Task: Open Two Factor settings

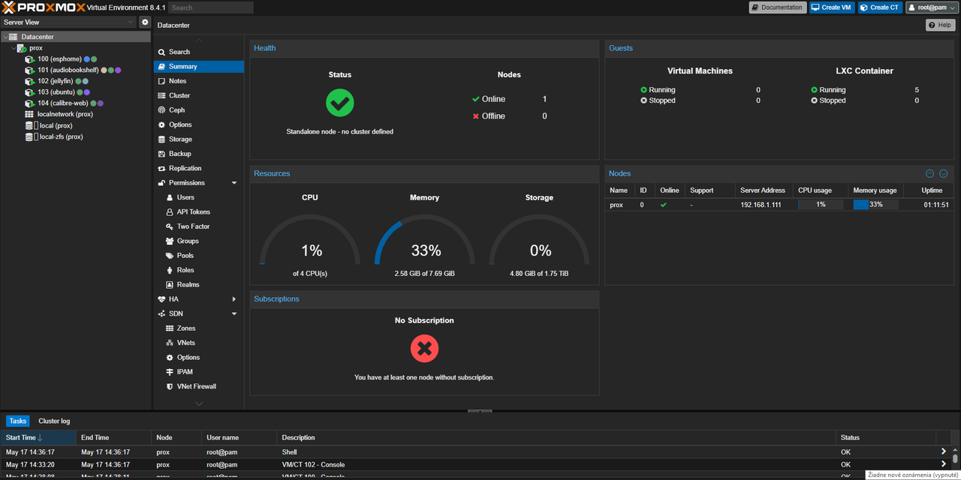Action: click(198, 226)
